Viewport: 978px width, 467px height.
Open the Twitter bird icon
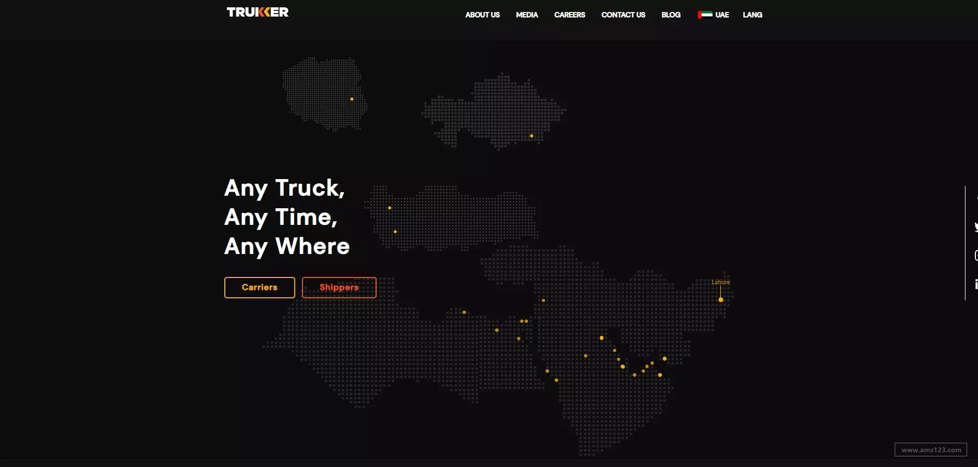pyautogui.click(x=975, y=227)
